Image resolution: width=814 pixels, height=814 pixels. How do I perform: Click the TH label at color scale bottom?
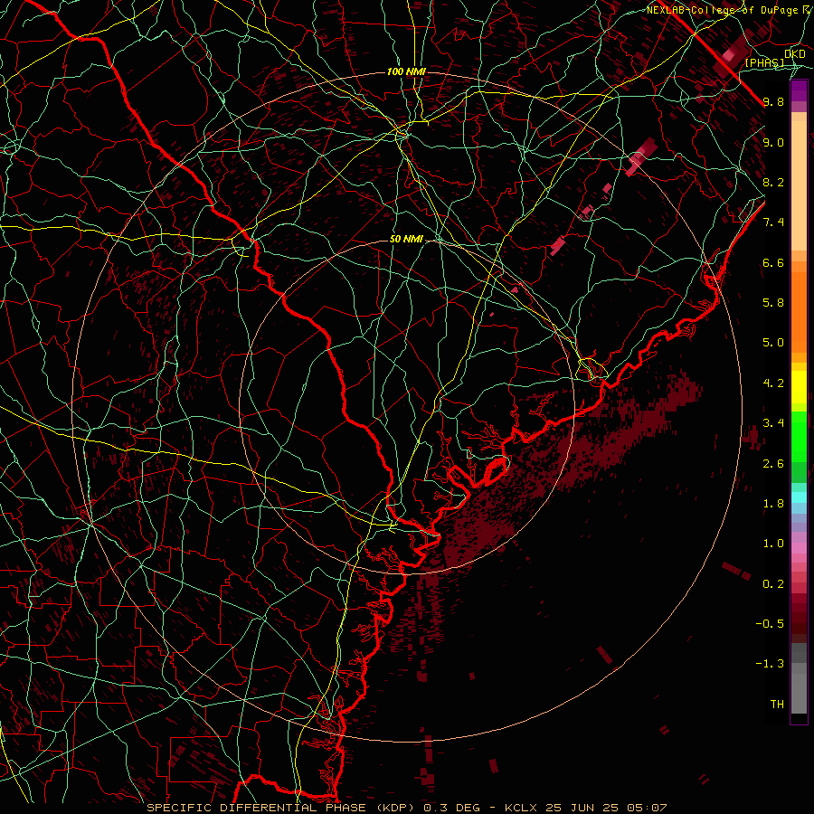(777, 705)
